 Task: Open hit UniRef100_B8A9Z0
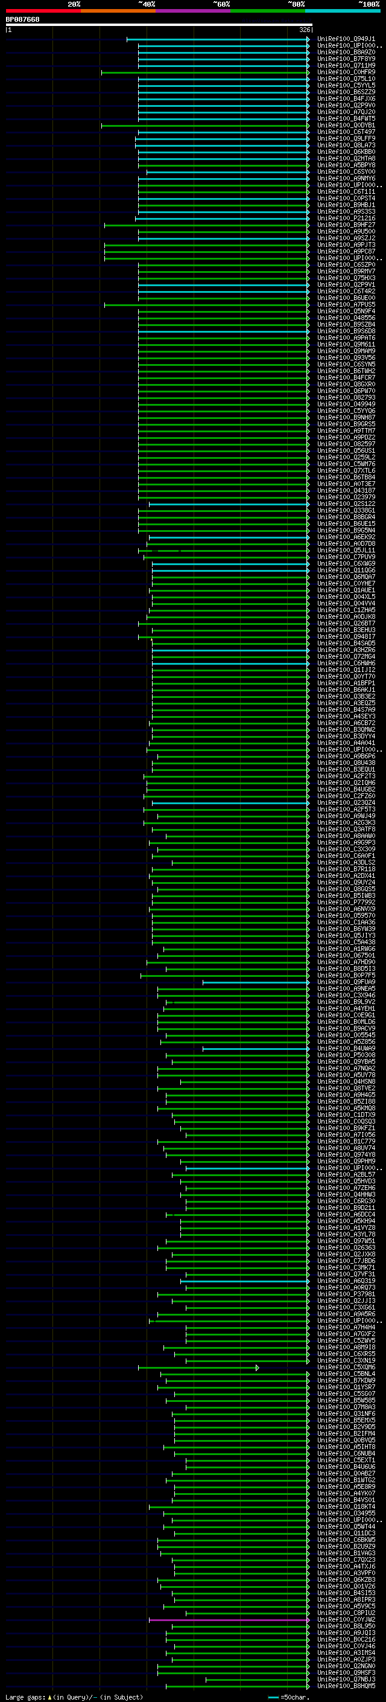click(x=346, y=52)
